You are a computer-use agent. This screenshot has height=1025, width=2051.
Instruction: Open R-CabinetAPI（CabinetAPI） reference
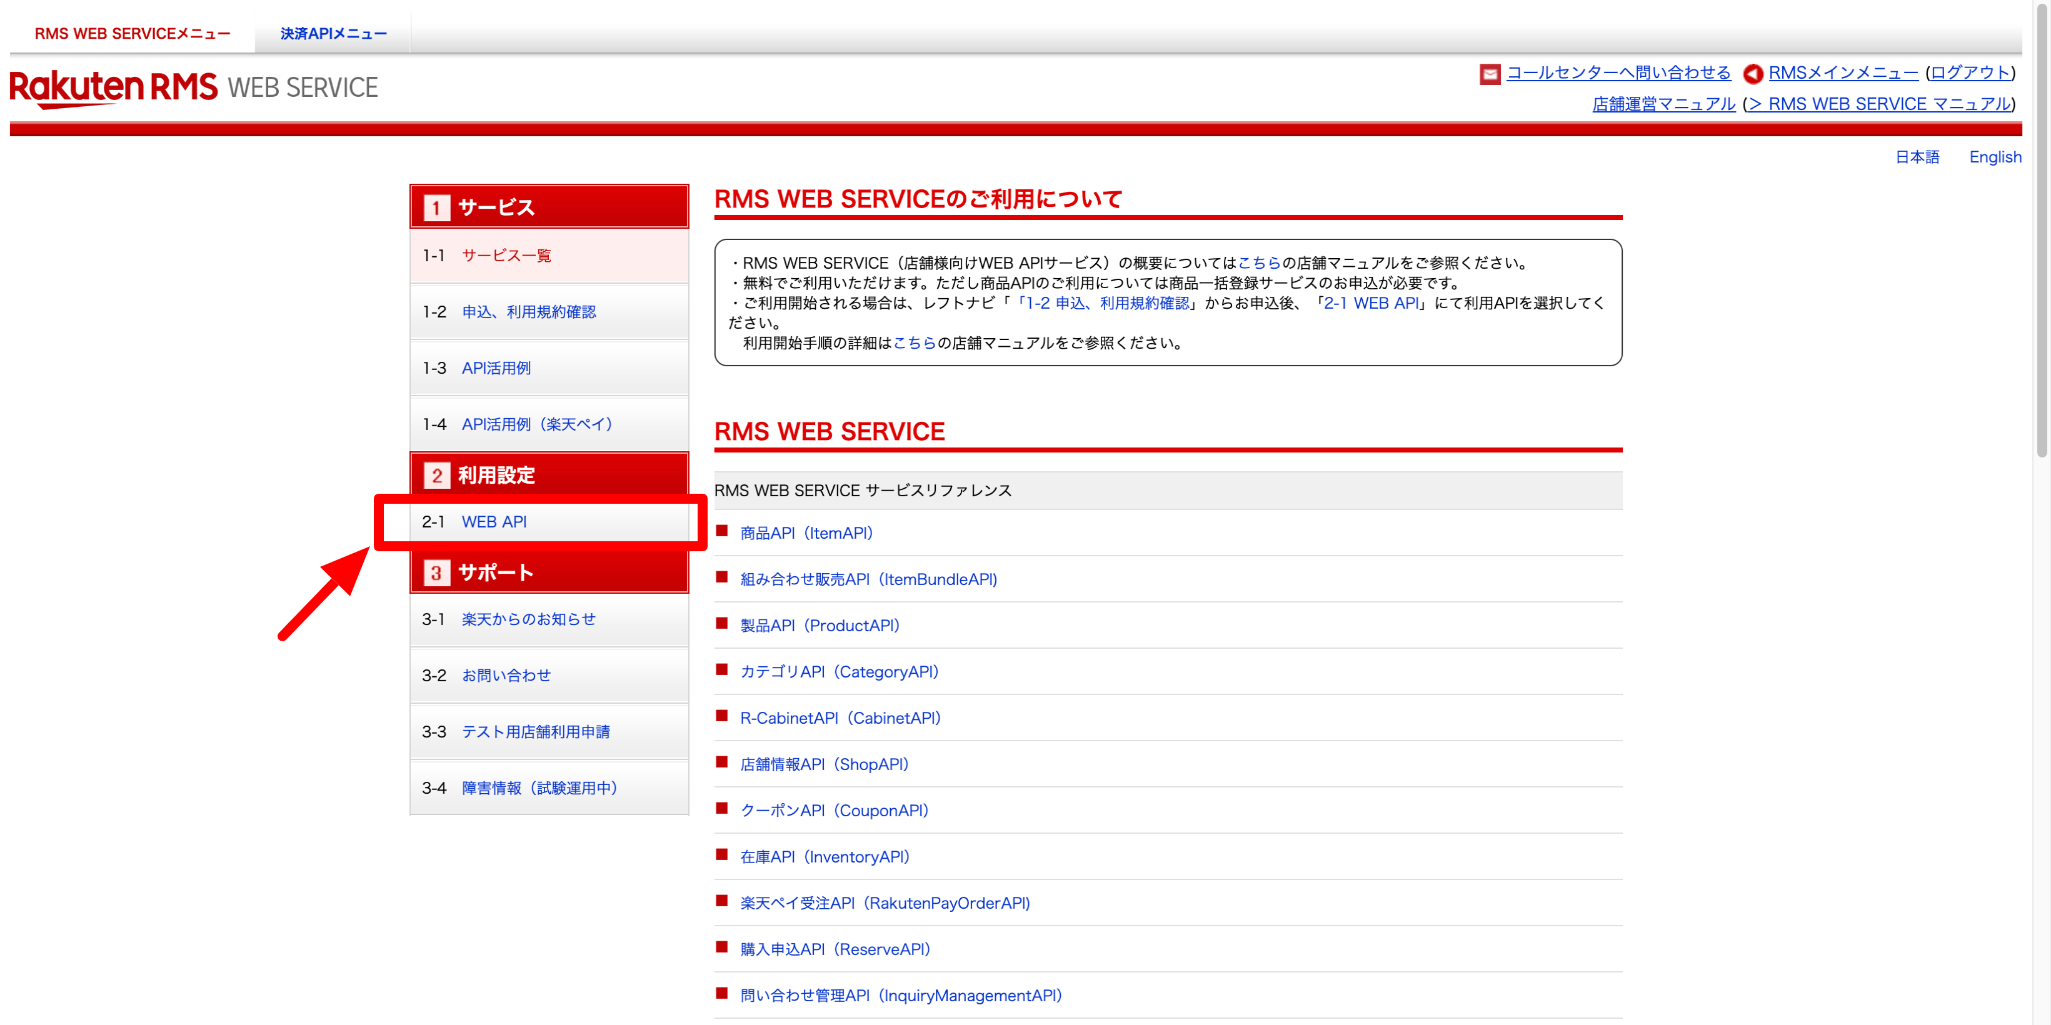841,718
